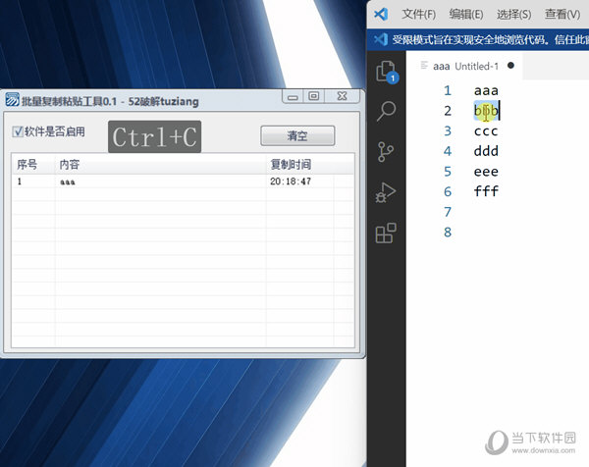Click the VS Code logo in title bar
Viewport: 589px width, 467px height.
pyautogui.click(x=381, y=15)
